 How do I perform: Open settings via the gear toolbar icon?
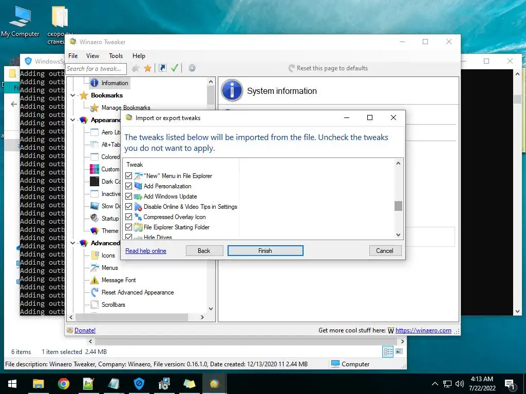point(192,68)
